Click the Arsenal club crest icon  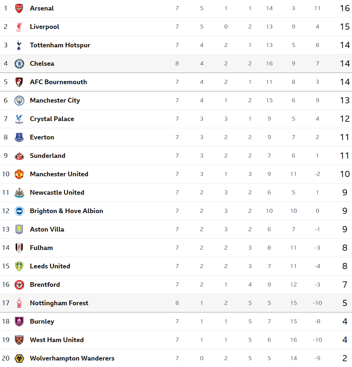click(19, 8)
